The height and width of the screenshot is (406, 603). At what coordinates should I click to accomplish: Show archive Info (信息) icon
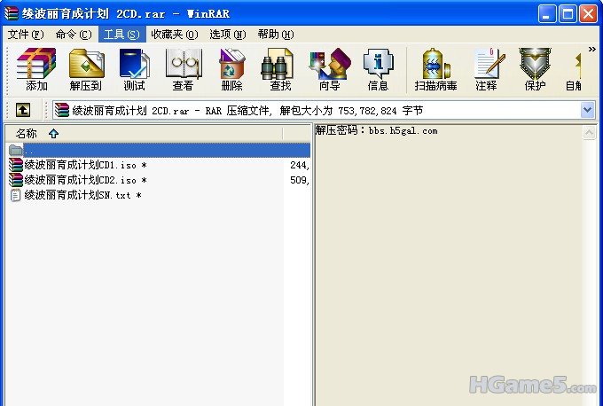tap(378, 70)
